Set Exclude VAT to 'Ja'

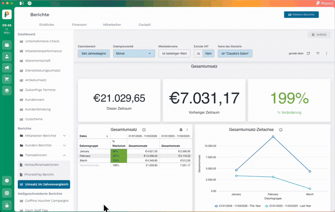tap(198, 54)
